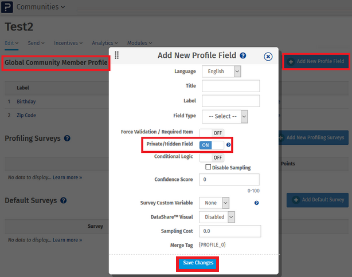Viewport: 352px width, 277px height.
Task: Open help icon beside Survey Custom Variable
Action: [x=256, y=203]
